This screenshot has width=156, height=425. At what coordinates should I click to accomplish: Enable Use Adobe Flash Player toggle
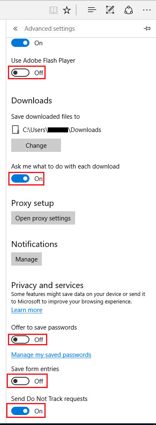coord(20,73)
